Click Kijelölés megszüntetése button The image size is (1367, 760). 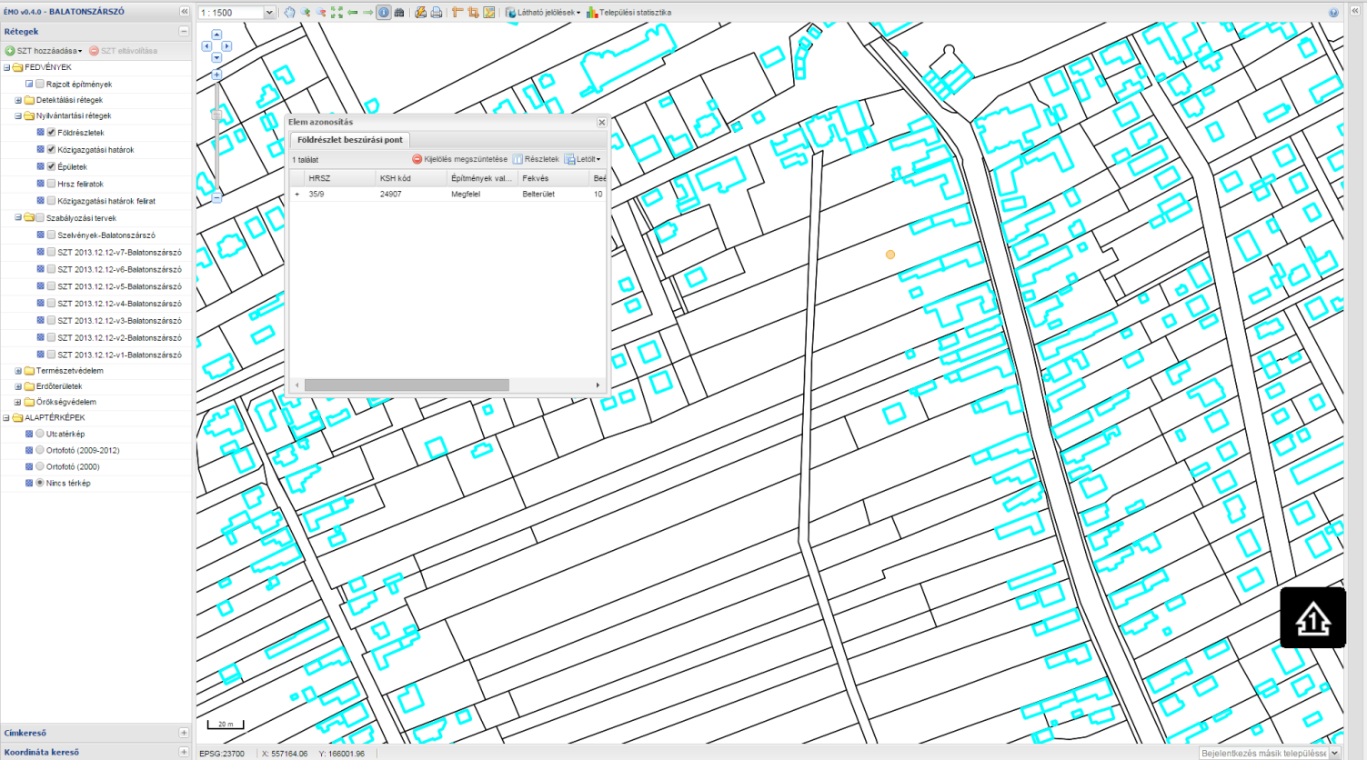[460, 159]
